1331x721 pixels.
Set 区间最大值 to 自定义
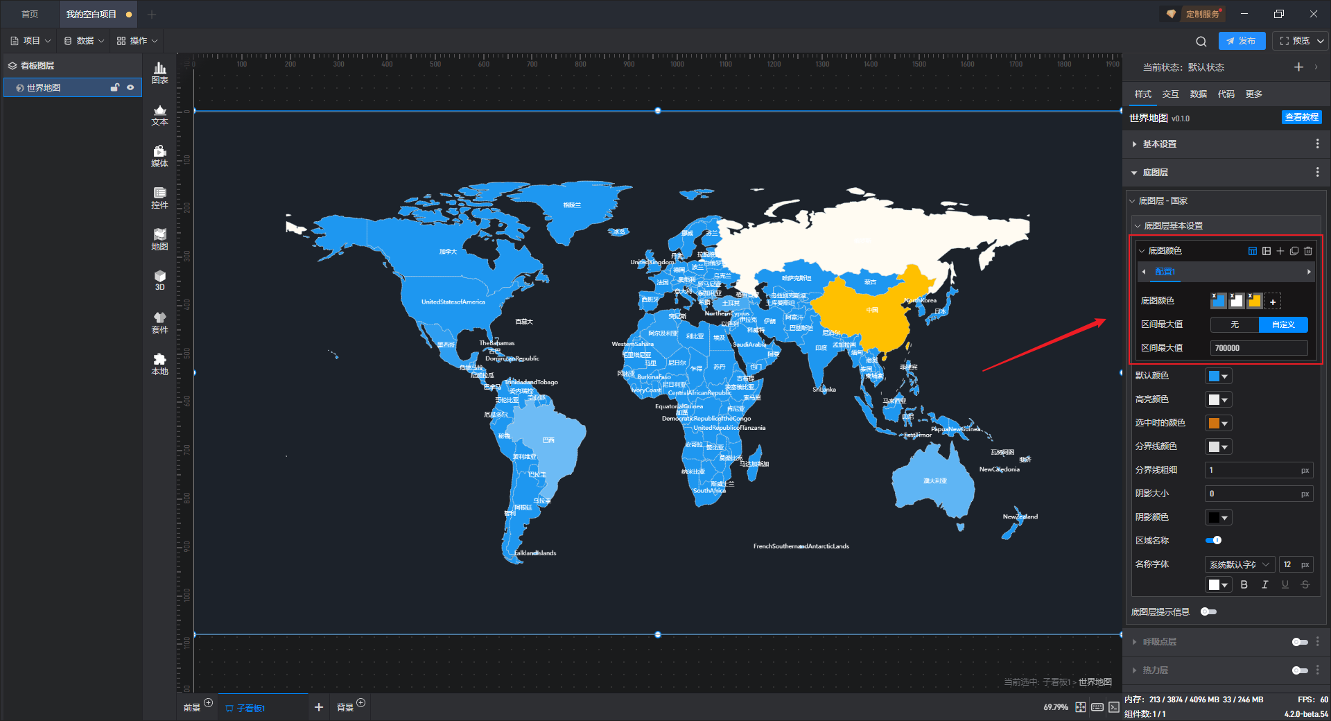pyautogui.click(x=1283, y=324)
